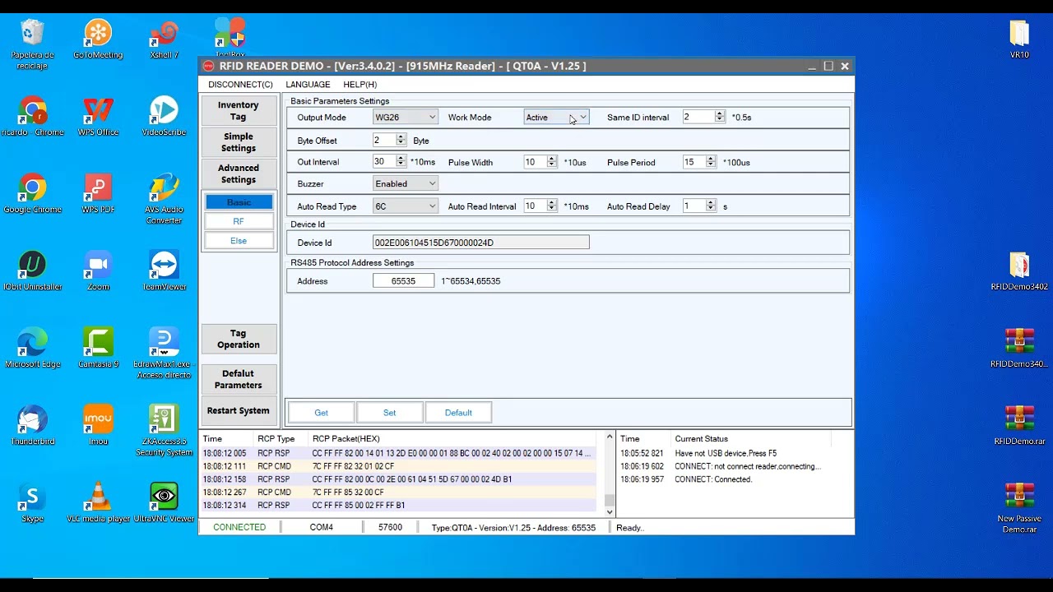Open the Advanced Settings section

click(x=239, y=173)
